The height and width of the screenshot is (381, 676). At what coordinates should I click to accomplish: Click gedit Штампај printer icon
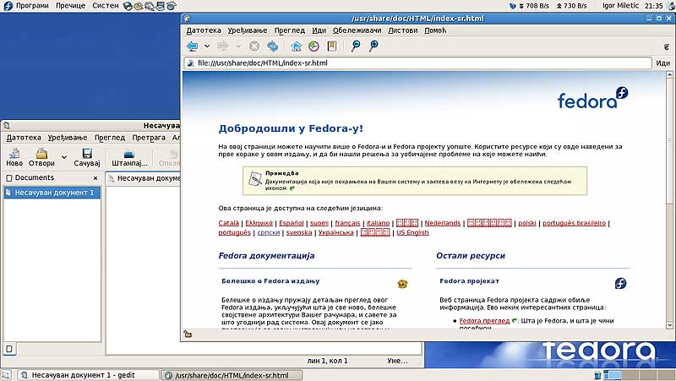point(129,157)
